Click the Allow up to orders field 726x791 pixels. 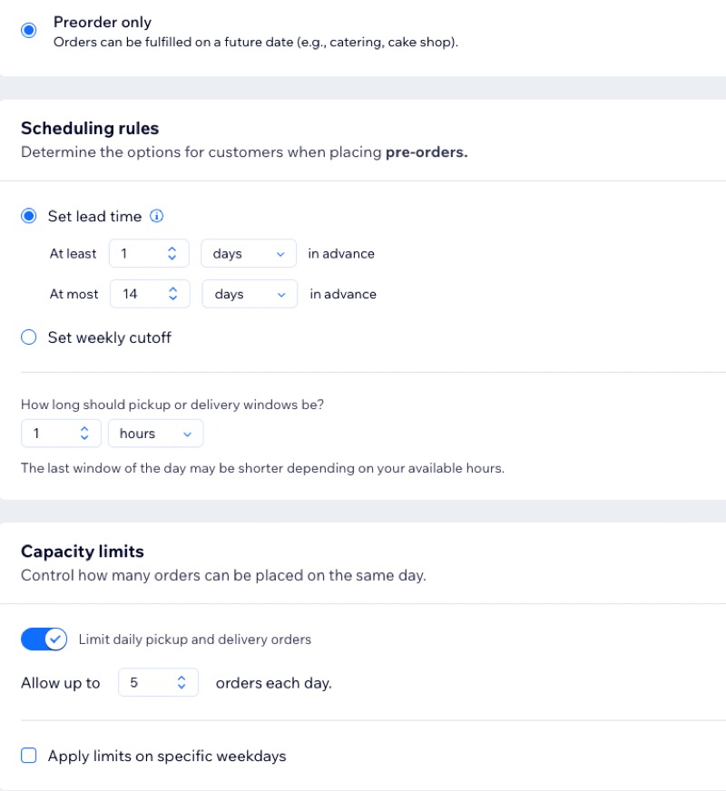[145, 683]
